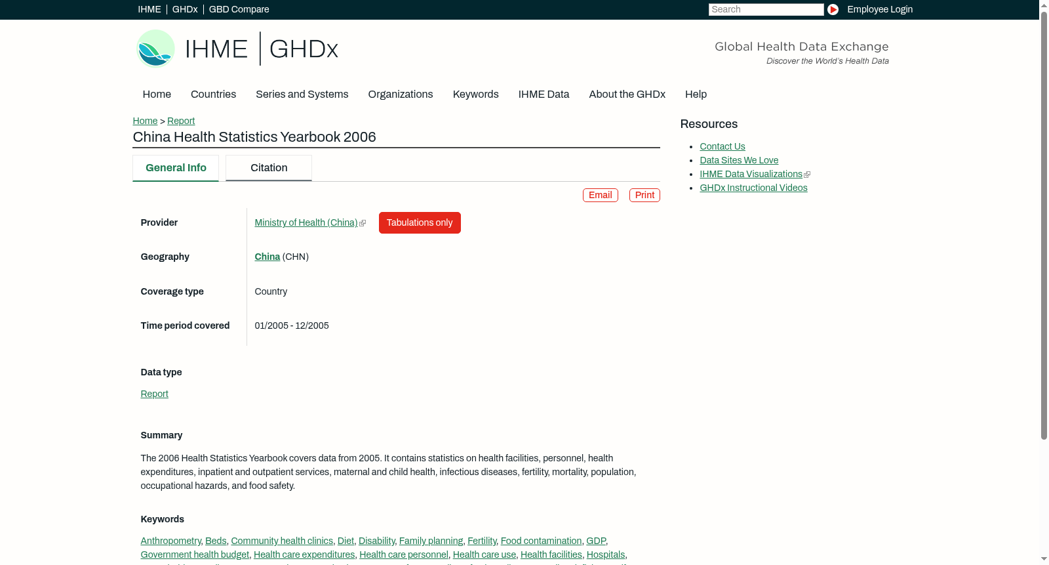Open the Help menu item

(696, 94)
